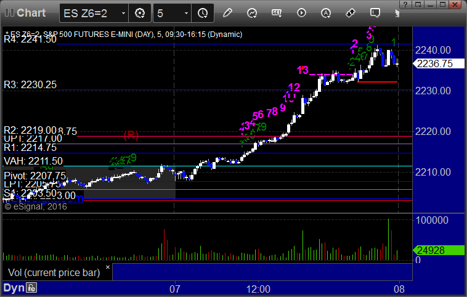Click the 12:00 time axis label
Image resolution: width=467 pixels, height=297 pixels.
(x=258, y=289)
